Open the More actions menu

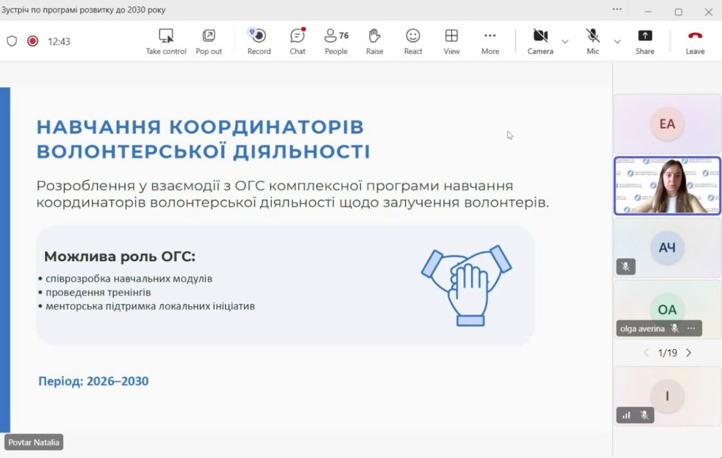click(490, 42)
